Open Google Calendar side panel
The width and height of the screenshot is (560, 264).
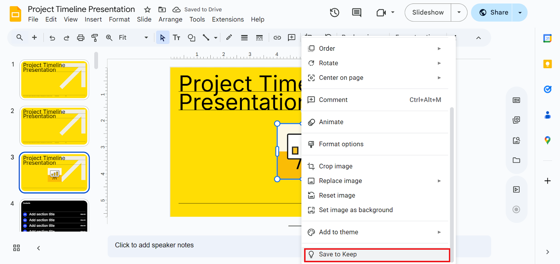click(x=547, y=38)
